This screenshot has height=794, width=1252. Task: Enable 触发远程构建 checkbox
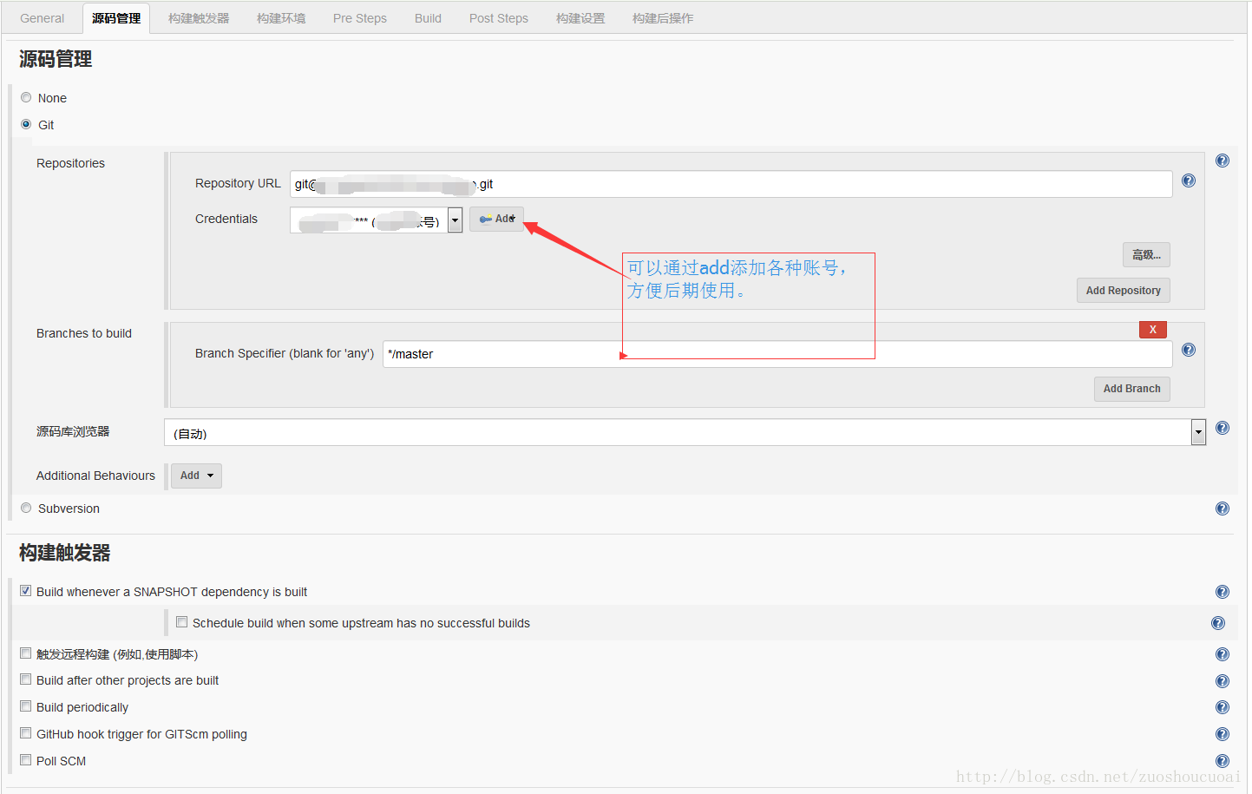pos(25,653)
